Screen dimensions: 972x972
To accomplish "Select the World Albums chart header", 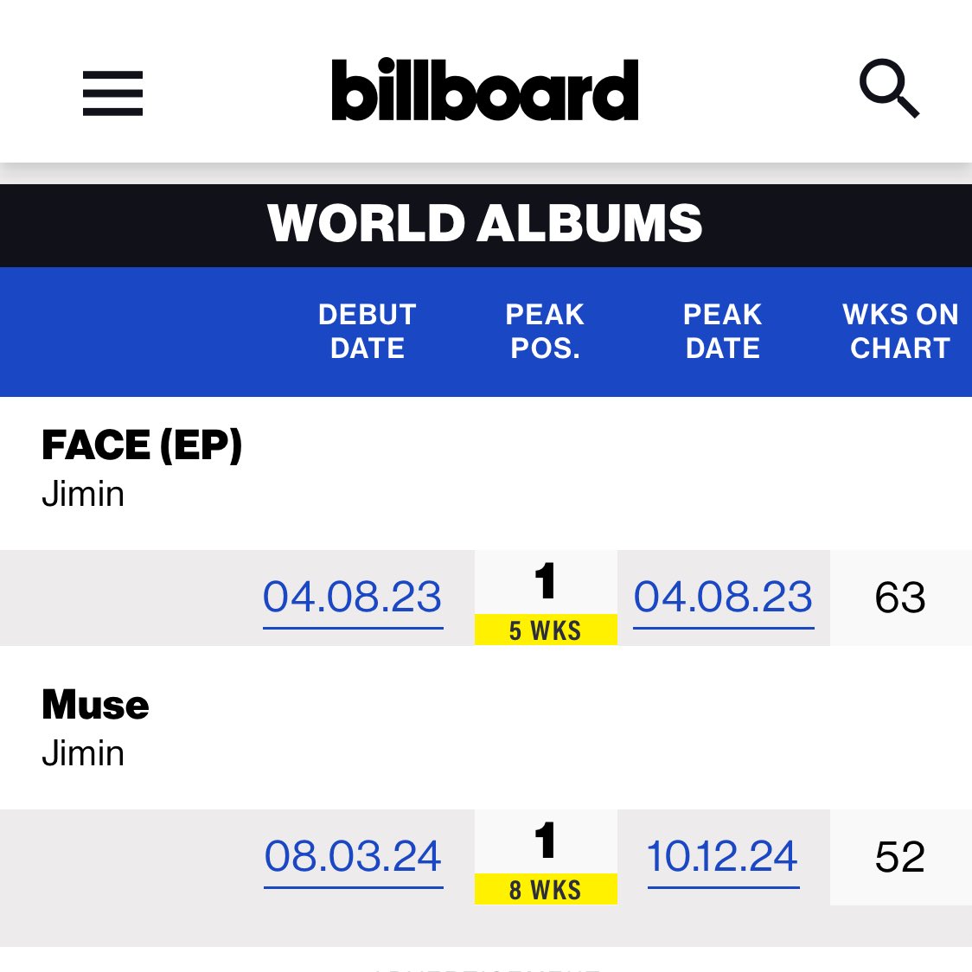I will pos(485,223).
